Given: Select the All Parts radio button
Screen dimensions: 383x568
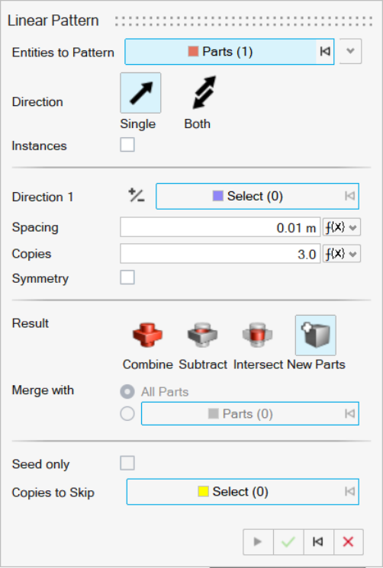Looking at the screenshot, I should [x=127, y=392].
